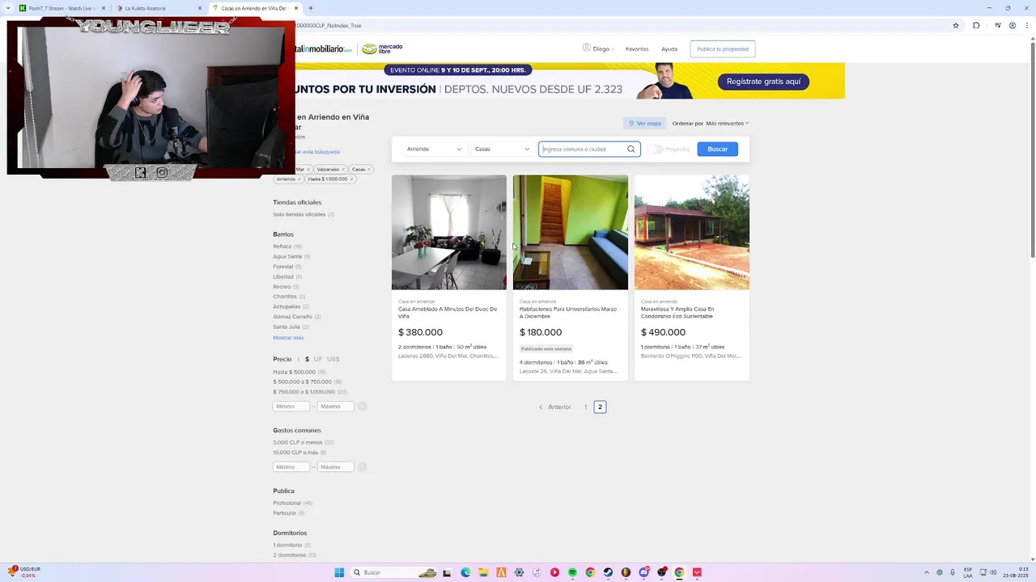Open Ayuda in header
1036x582 pixels.
coord(669,48)
